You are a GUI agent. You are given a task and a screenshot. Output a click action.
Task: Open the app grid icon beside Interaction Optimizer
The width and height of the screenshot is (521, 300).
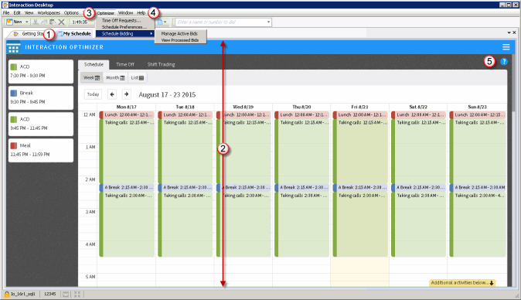[13, 47]
